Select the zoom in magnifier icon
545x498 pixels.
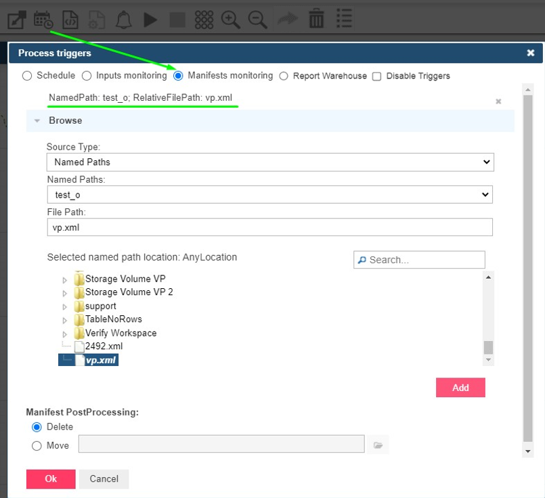(230, 20)
